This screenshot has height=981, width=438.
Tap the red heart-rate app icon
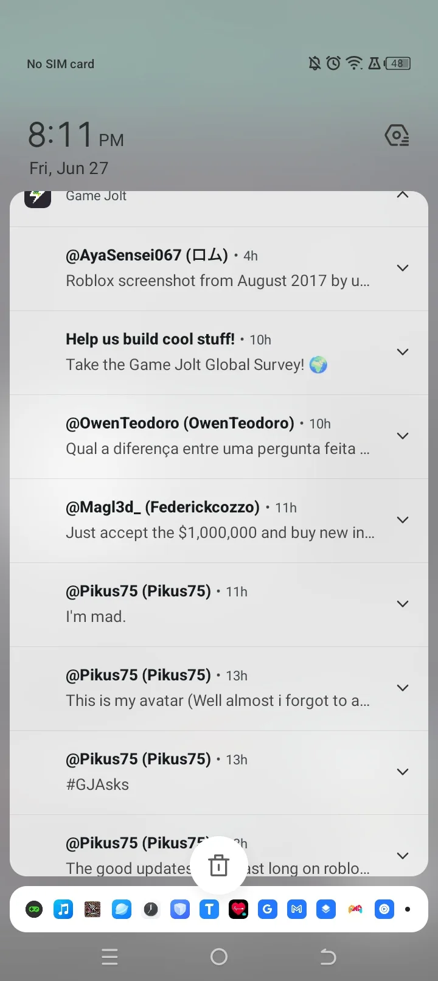238,909
